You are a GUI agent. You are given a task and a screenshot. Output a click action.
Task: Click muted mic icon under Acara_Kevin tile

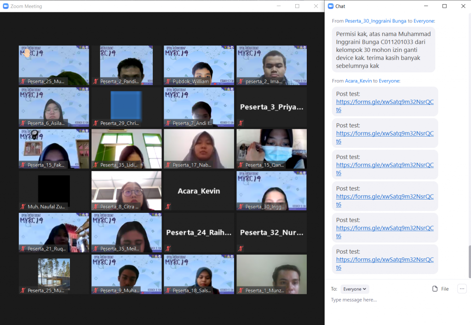[x=168, y=206]
